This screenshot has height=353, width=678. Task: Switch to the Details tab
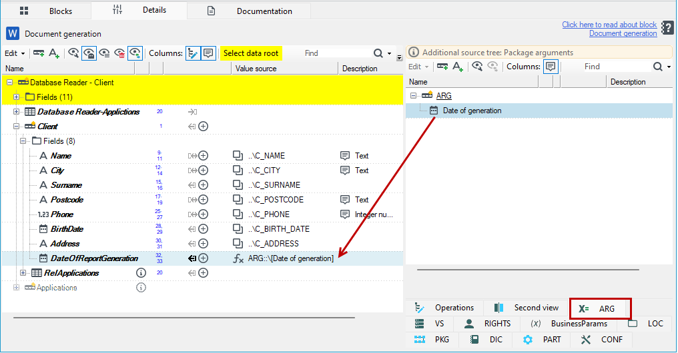click(139, 10)
